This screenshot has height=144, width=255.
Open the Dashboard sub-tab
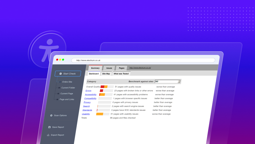[x=94, y=74]
